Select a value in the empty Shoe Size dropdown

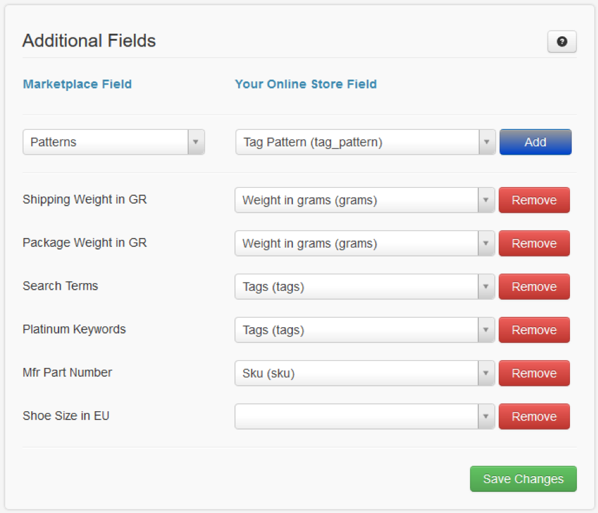[x=365, y=417]
